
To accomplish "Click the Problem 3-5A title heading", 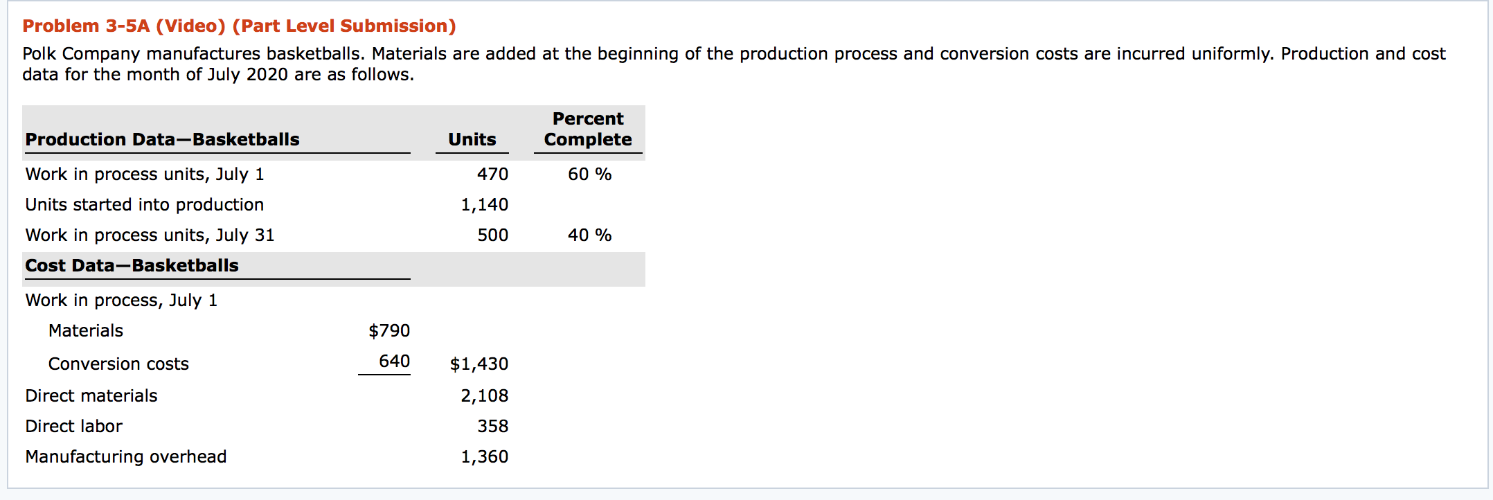I will 239,26.
